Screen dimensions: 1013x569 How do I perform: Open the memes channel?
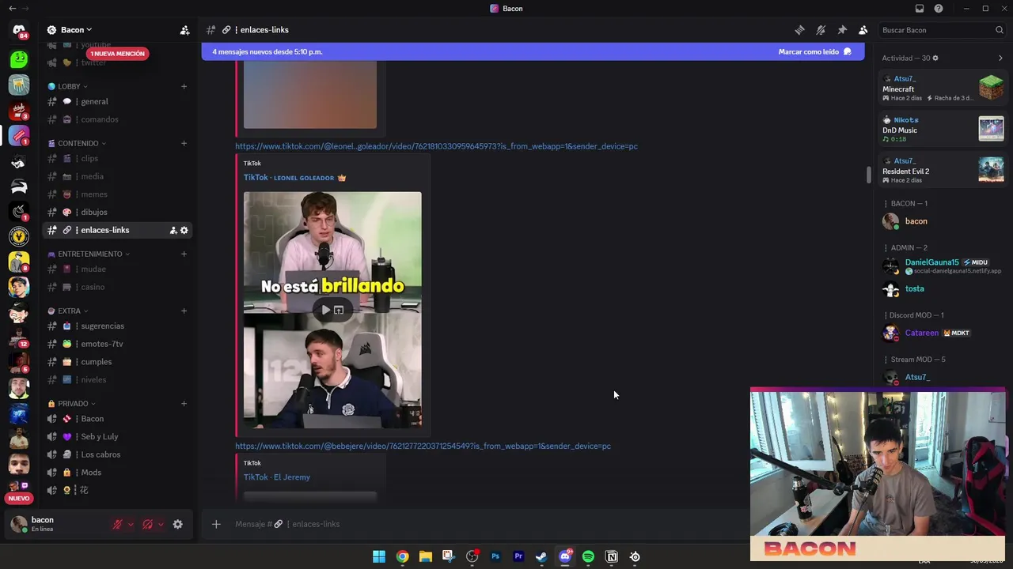[x=117, y=194]
